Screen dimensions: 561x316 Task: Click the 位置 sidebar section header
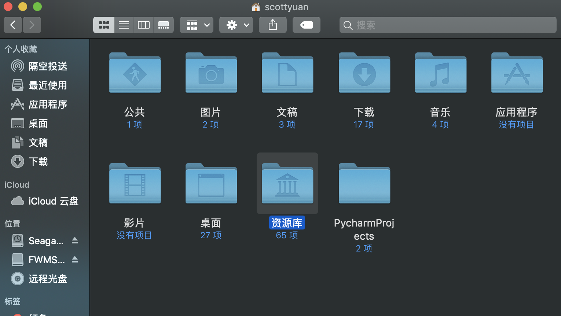[x=12, y=224]
